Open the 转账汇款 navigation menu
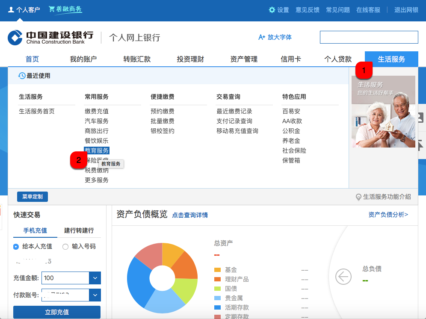The image size is (426, 319). [x=137, y=59]
